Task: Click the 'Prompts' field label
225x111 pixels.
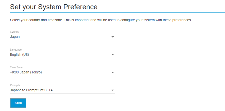Action: (15, 85)
